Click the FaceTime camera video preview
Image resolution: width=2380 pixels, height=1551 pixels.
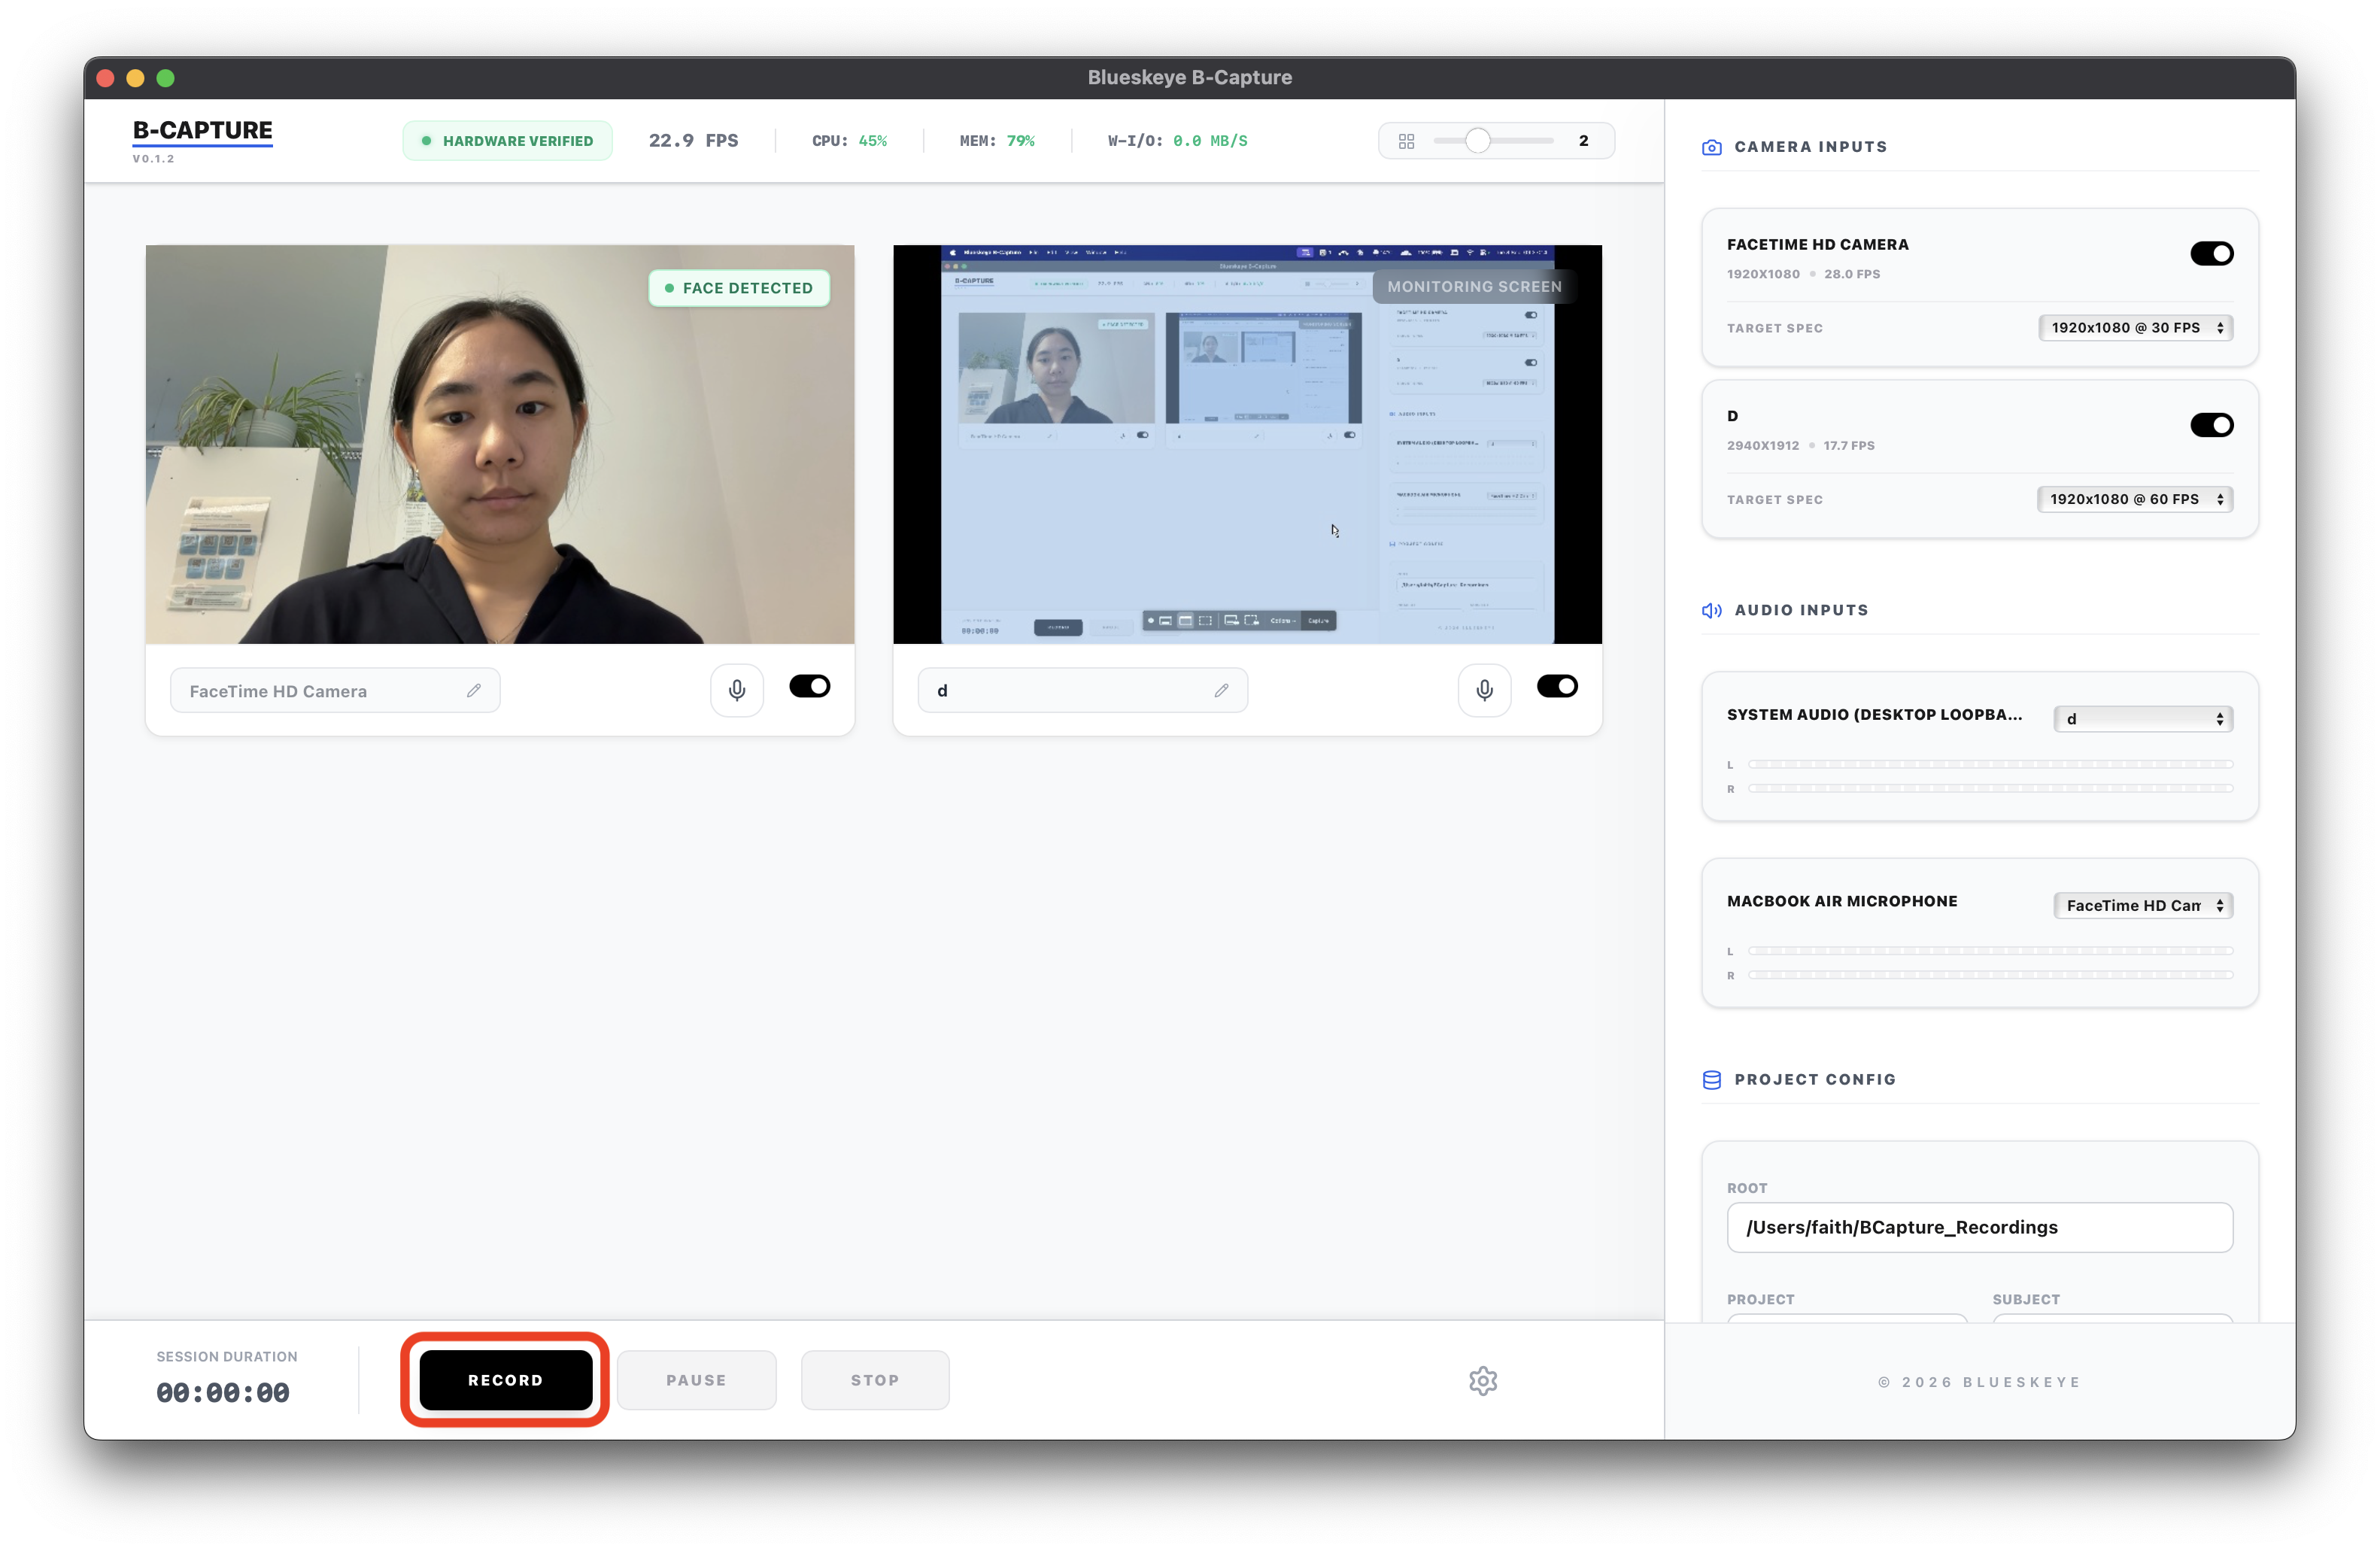coord(500,444)
